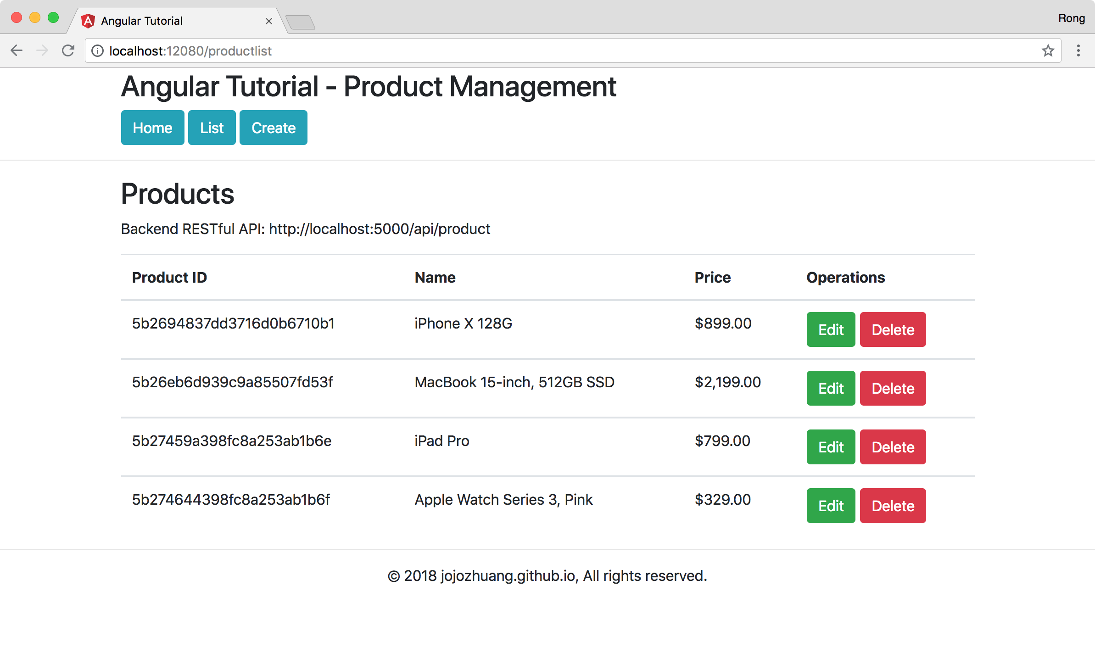1095x669 pixels.
Task: Delete the iPhone X 128G product
Action: tap(893, 329)
